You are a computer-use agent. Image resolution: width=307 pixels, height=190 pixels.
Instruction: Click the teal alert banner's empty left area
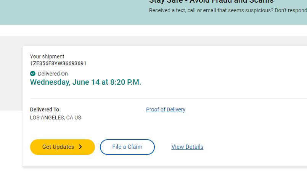[57, 11]
